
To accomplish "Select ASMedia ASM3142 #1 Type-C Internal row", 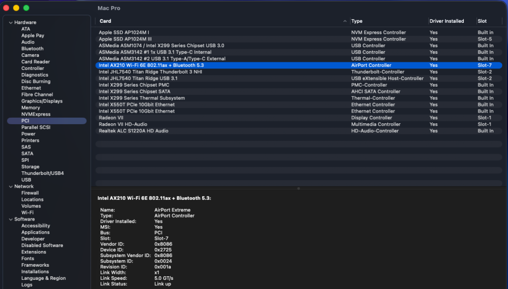I will pyautogui.click(x=299, y=52).
